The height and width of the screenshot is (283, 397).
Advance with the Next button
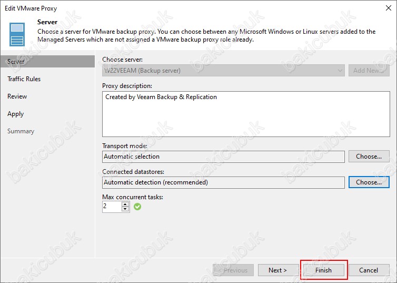[x=278, y=270]
